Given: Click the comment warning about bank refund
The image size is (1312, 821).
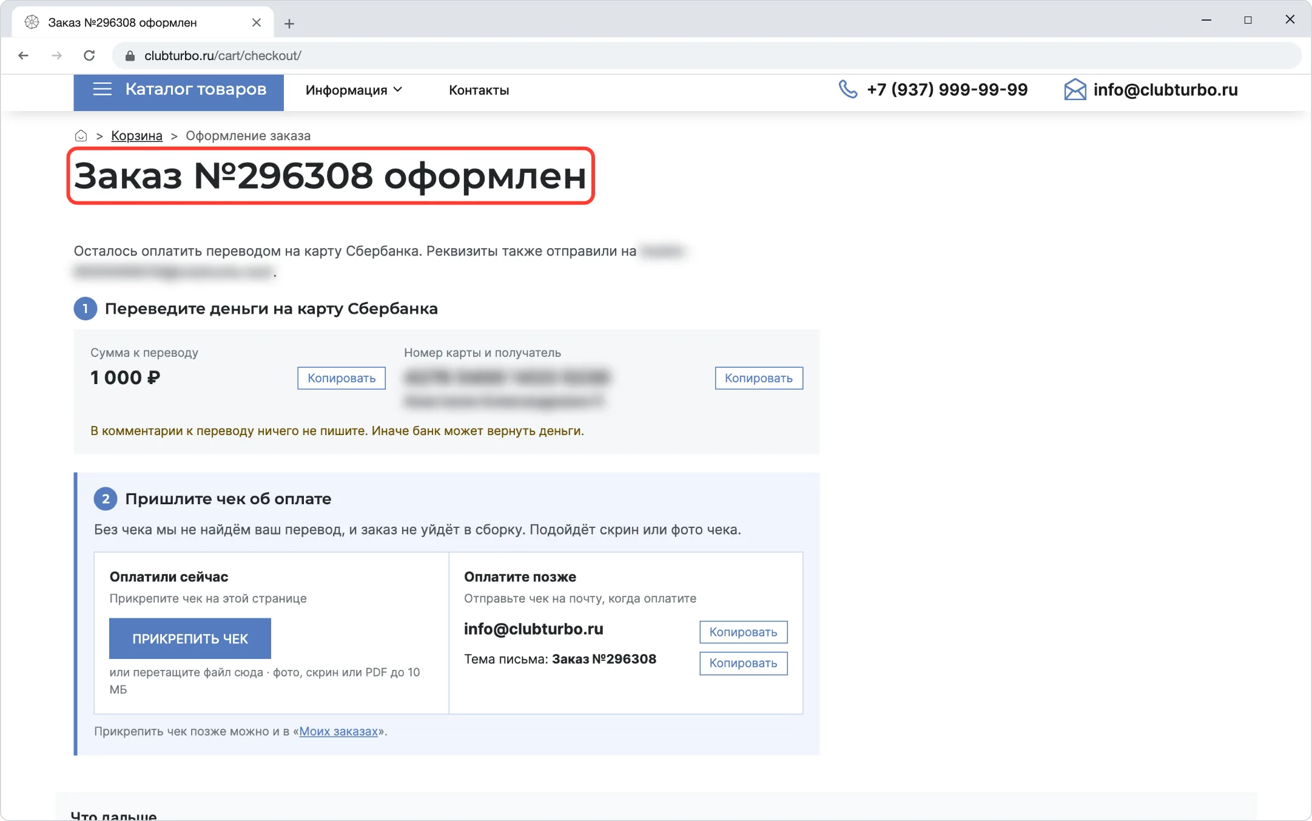Looking at the screenshot, I should 337,431.
